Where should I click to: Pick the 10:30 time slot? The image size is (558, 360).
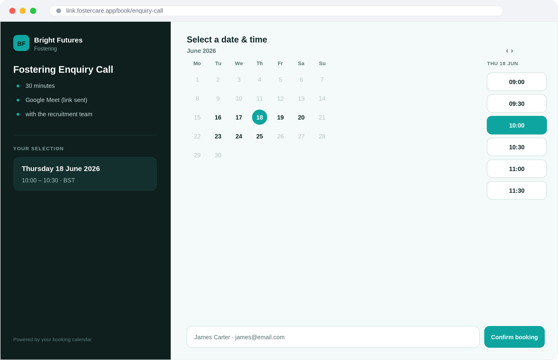[x=516, y=147]
